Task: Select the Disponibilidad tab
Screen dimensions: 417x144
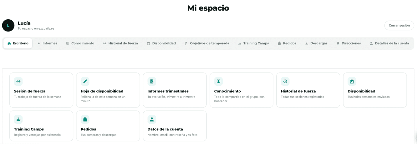Action: pos(161,43)
